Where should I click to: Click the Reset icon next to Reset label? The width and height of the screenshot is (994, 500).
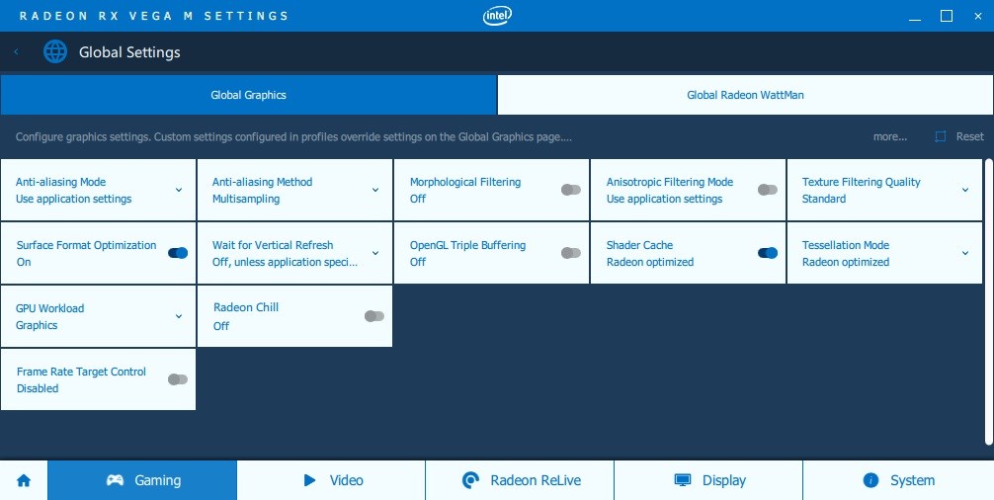pyautogui.click(x=940, y=136)
